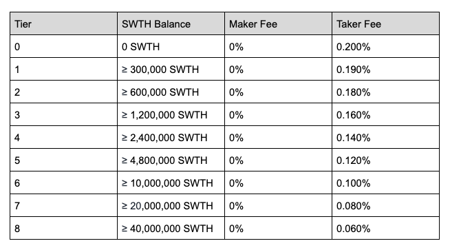Select the 0.190% taker fee cell
450x250 pixels.
coord(386,69)
